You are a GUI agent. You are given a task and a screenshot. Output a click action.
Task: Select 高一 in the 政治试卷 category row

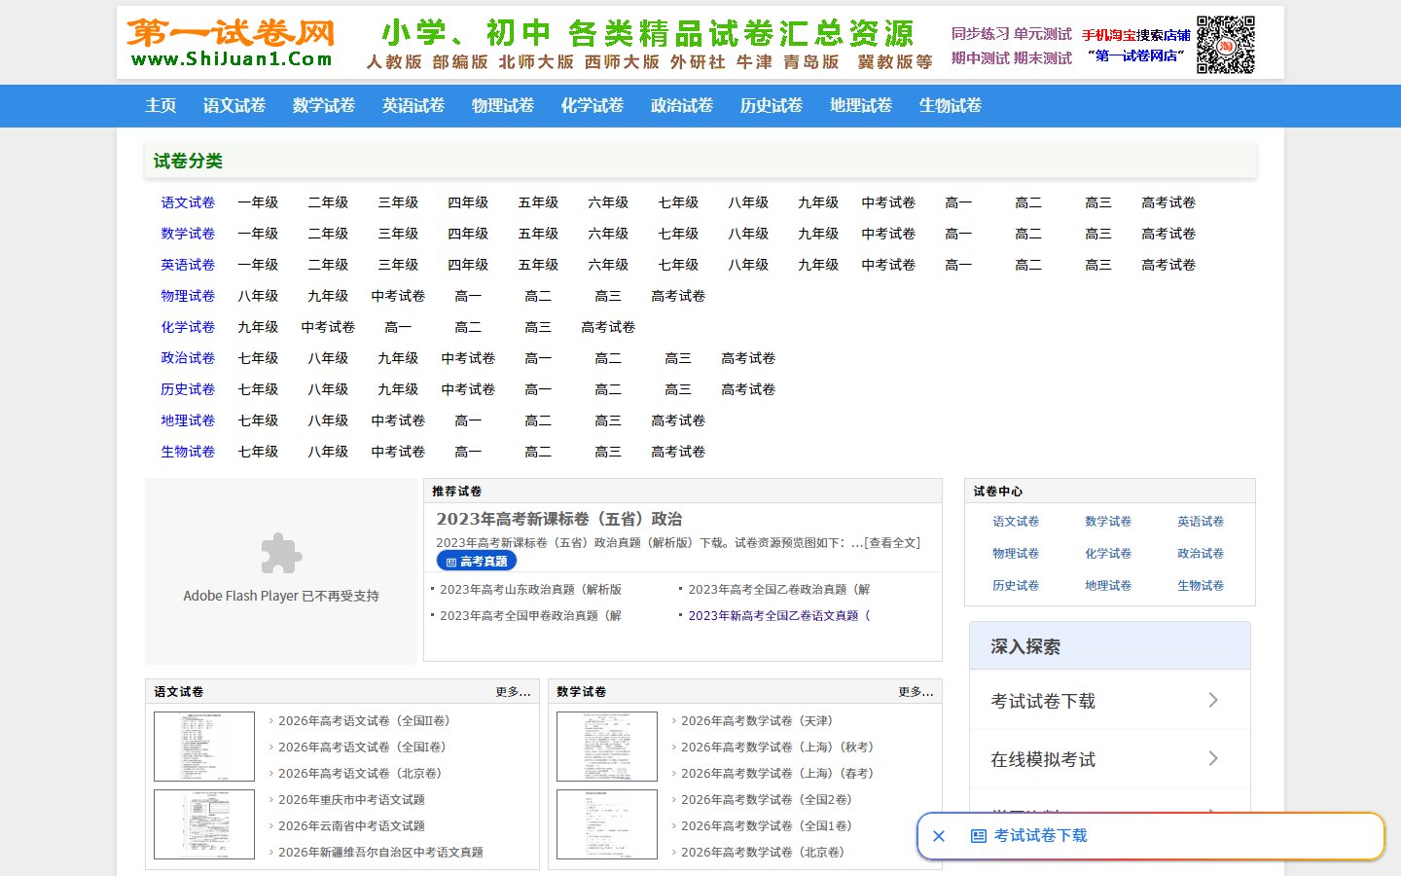[538, 358]
